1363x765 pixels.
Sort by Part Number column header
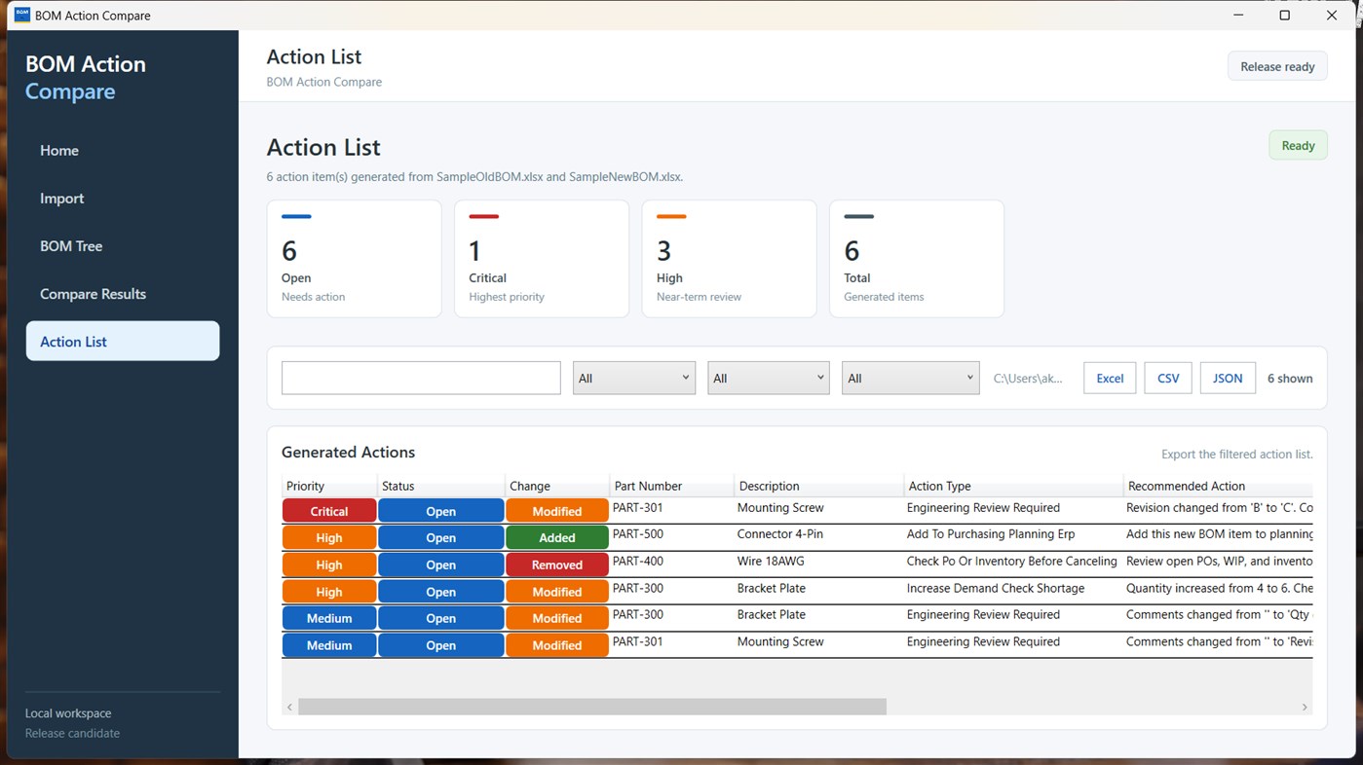(x=671, y=486)
